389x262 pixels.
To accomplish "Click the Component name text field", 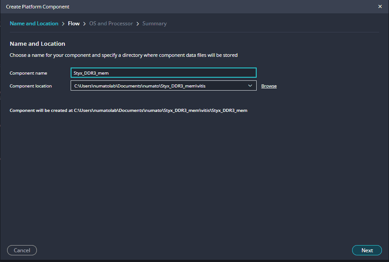I will pyautogui.click(x=163, y=73).
